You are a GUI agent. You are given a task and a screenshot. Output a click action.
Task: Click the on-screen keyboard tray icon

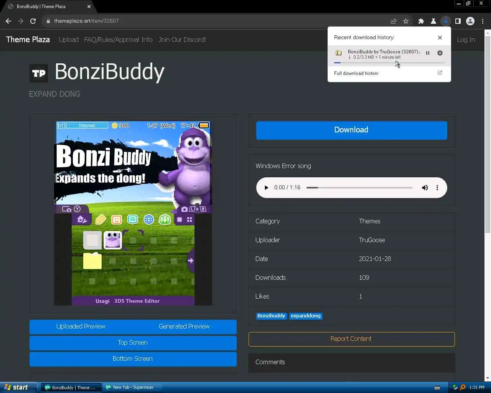(x=437, y=388)
